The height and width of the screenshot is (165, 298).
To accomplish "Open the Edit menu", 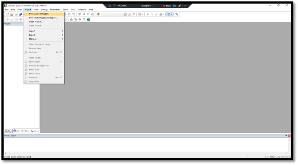I will pyautogui.click(x=13, y=10).
